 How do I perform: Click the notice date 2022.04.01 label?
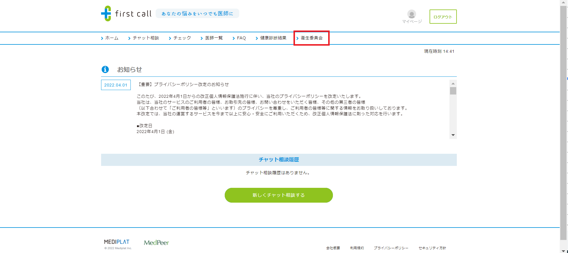click(116, 85)
